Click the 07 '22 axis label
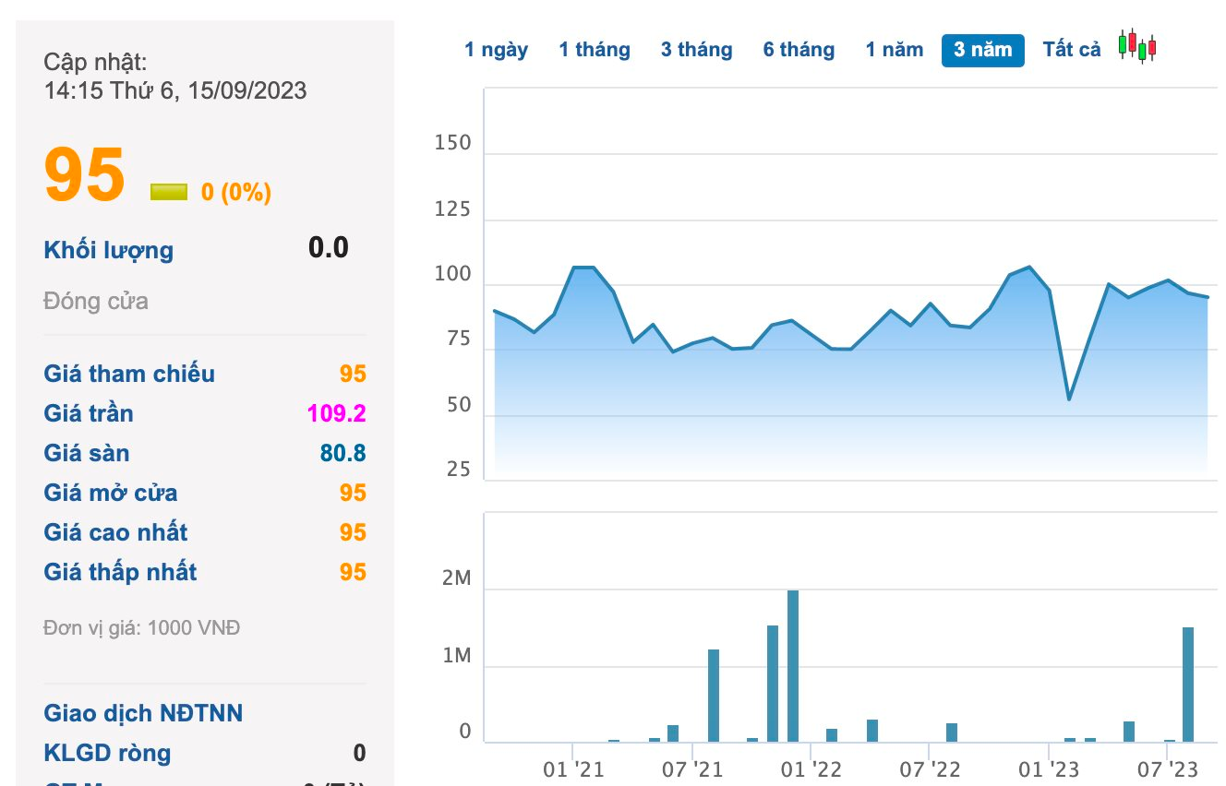1226x786 pixels. (931, 768)
